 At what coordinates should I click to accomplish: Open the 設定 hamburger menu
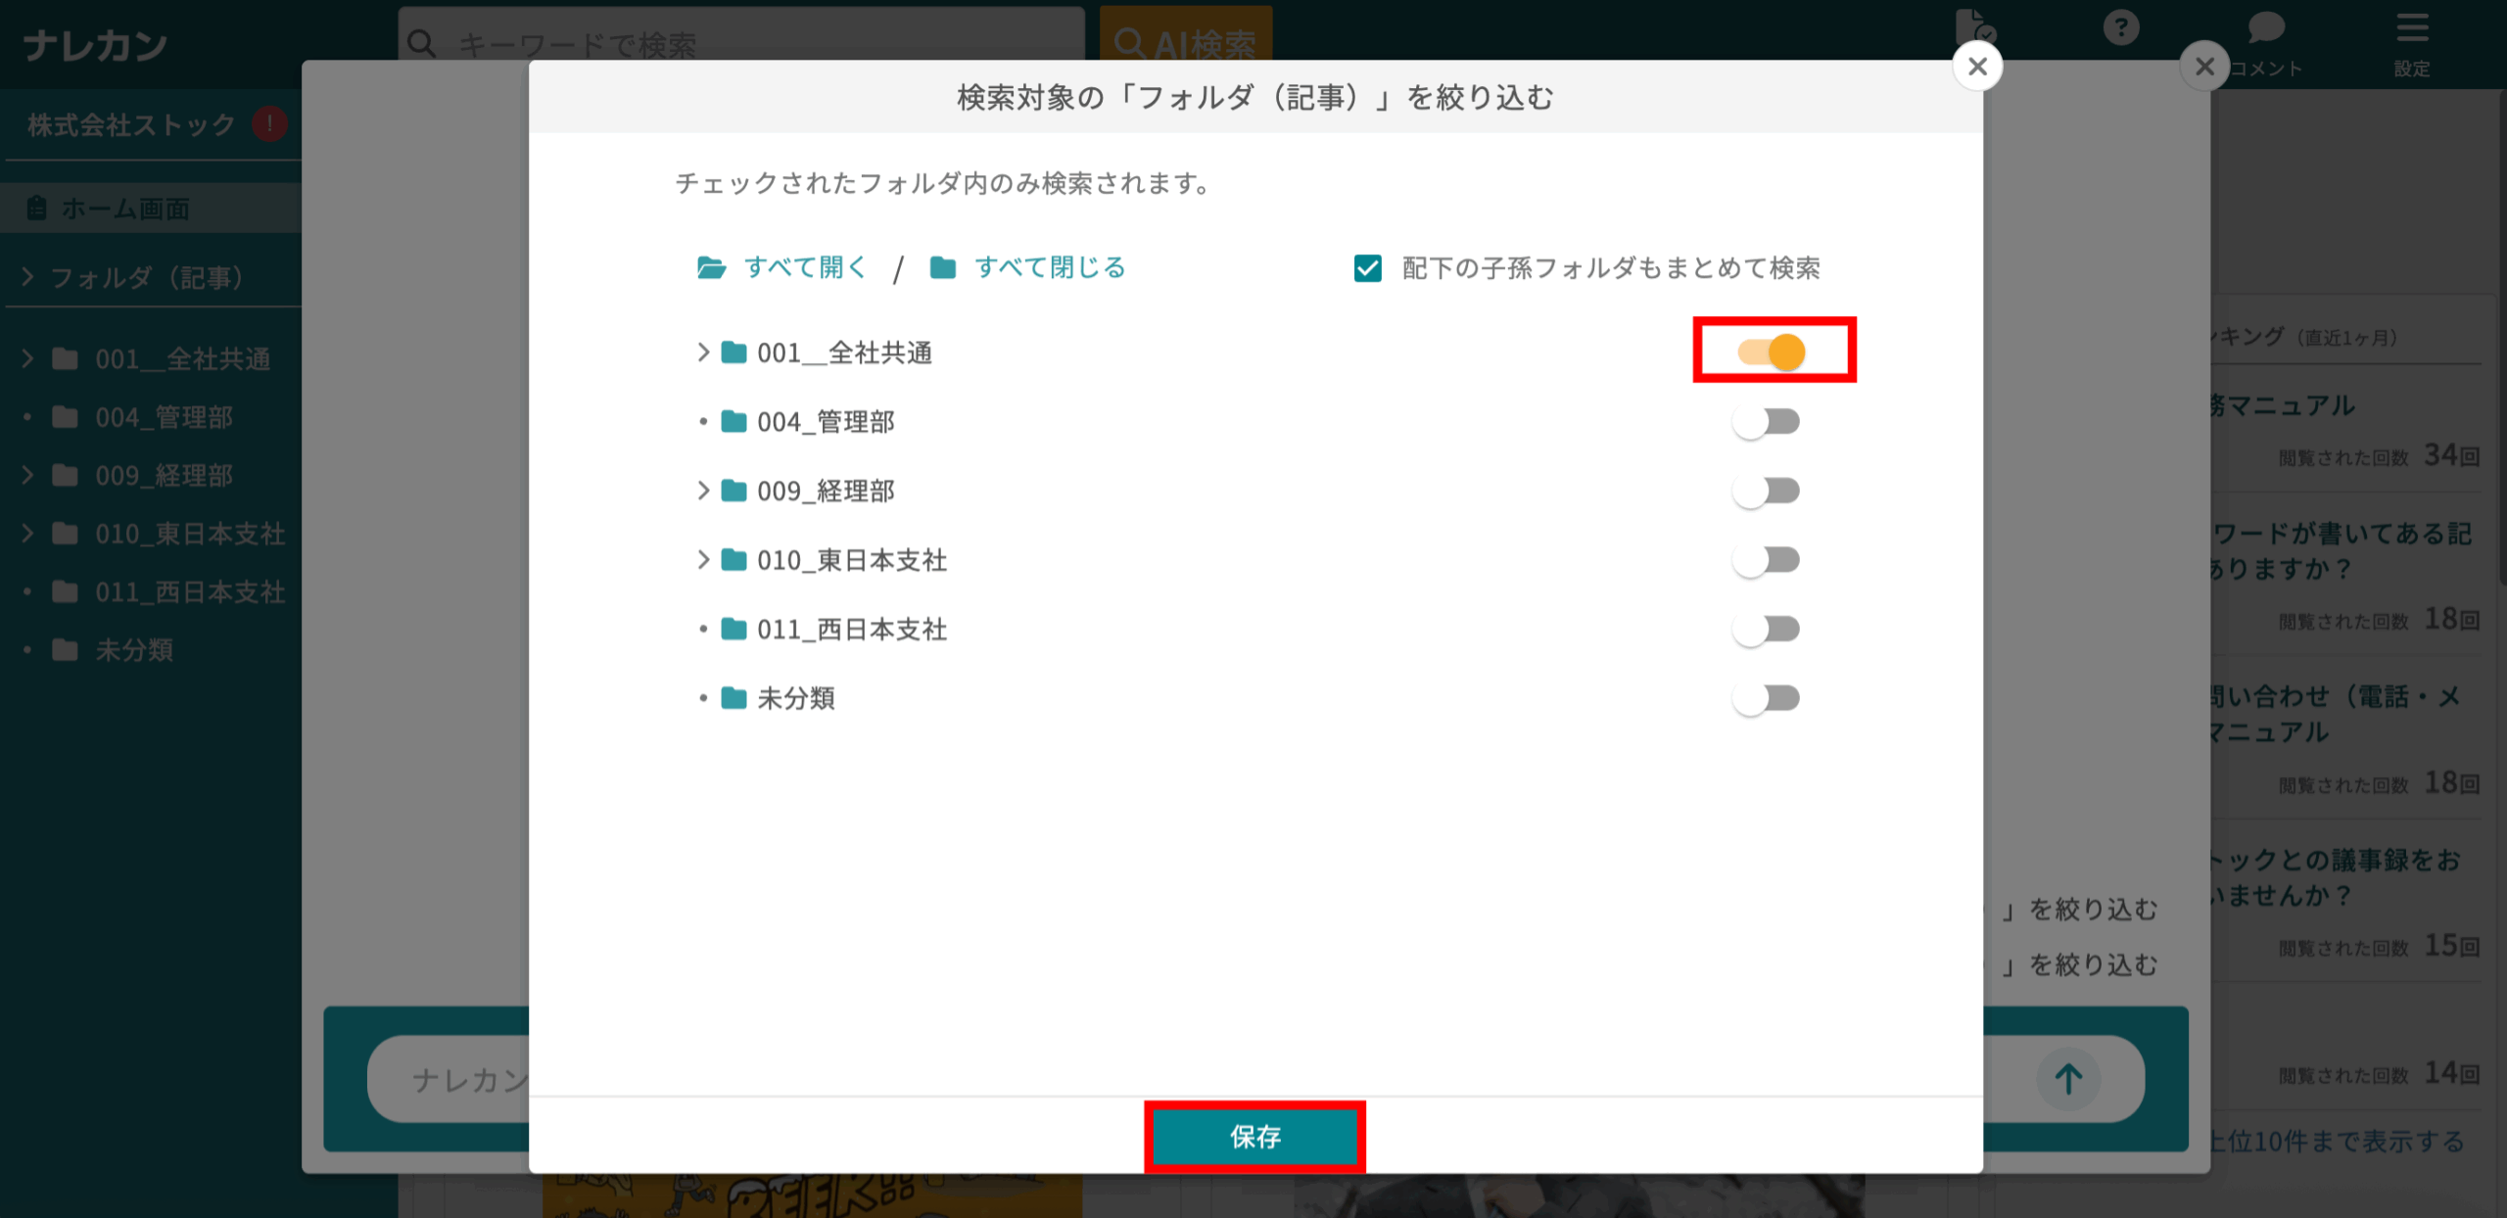[x=2412, y=43]
